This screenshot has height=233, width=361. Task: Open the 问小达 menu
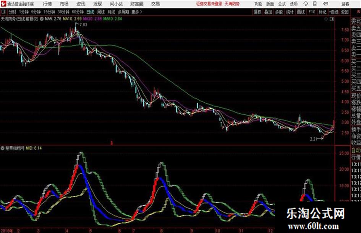tap(116, 4)
